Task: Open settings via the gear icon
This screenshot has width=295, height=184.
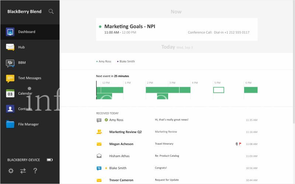Action: (x=11, y=171)
